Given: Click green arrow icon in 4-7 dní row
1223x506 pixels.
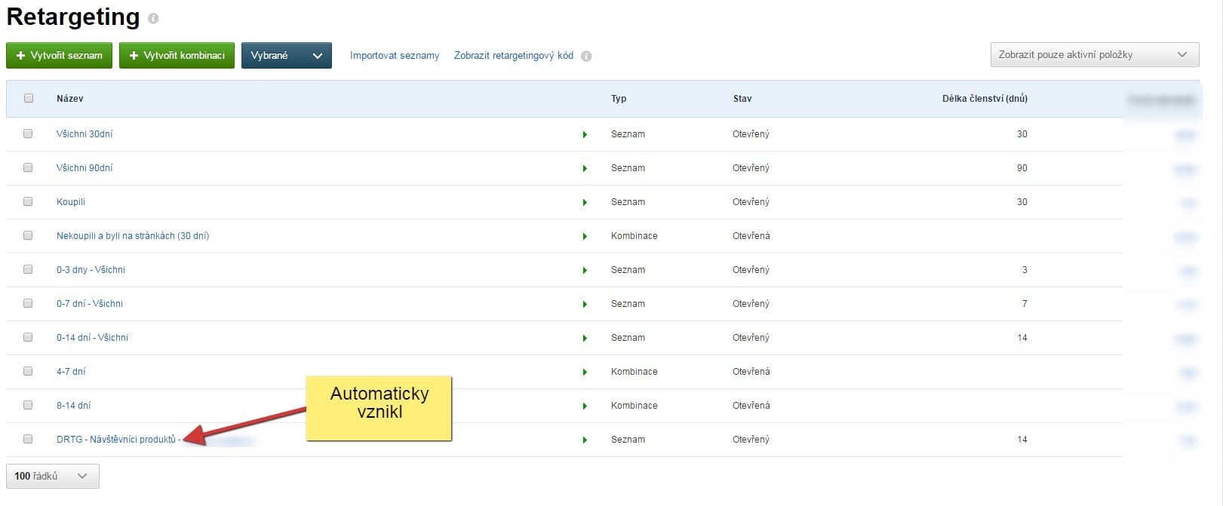Looking at the screenshot, I should pyautogui.click(x=585, y=372).
